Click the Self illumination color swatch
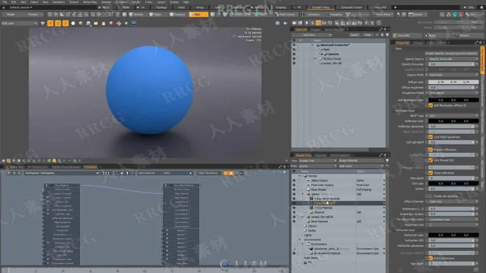 454,100
